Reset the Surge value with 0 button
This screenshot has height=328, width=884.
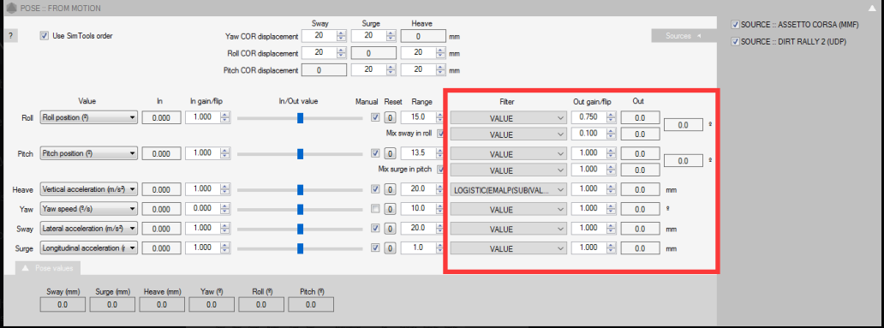[390, 248]
